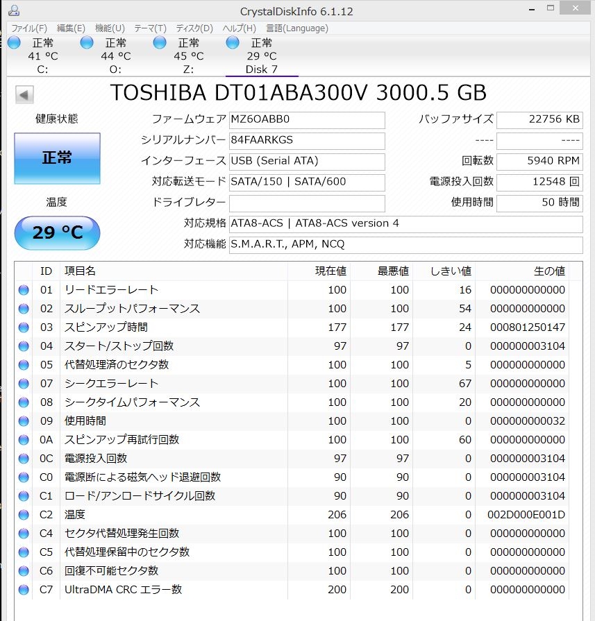Click the transfer mode field SATA/150 | SATA/600
This screenshot has width=595, height=621.
307,182
